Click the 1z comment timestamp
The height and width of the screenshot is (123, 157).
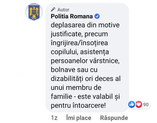54,118
